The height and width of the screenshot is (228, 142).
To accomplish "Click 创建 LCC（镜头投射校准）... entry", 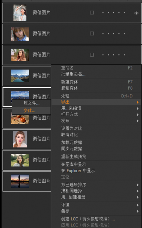I will coord(88,219).
